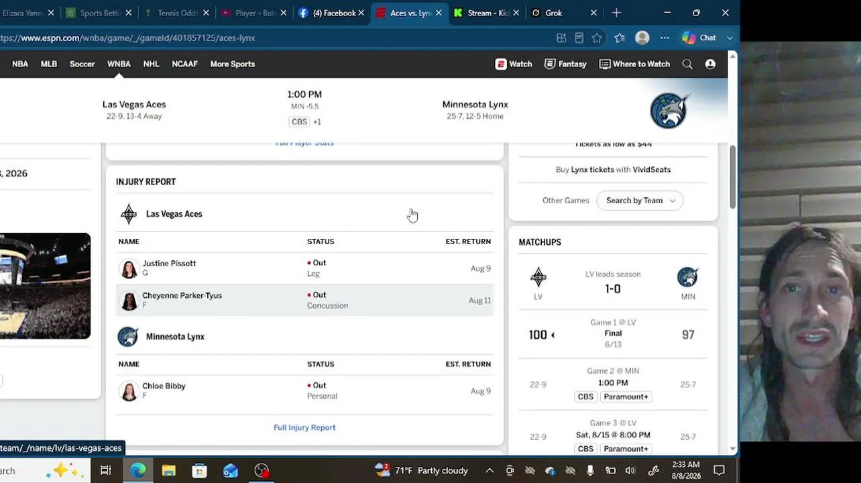The image size is (861, 483).
Task: Open the More Sports menu
Action: [232, 64]
